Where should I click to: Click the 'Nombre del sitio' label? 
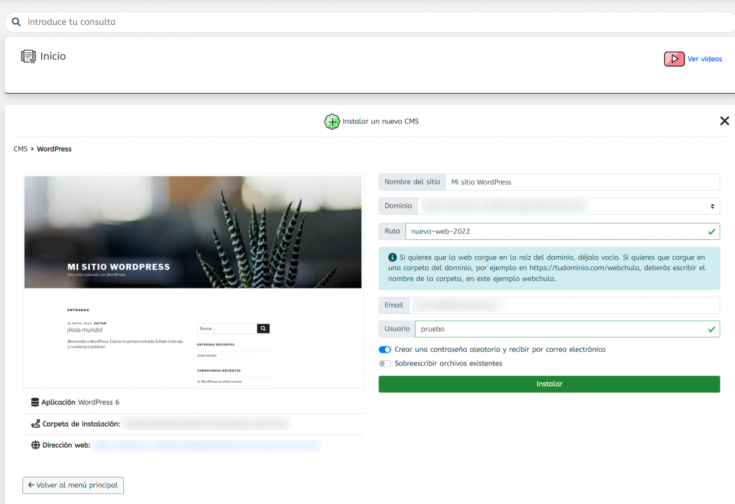tap(412, 182)
